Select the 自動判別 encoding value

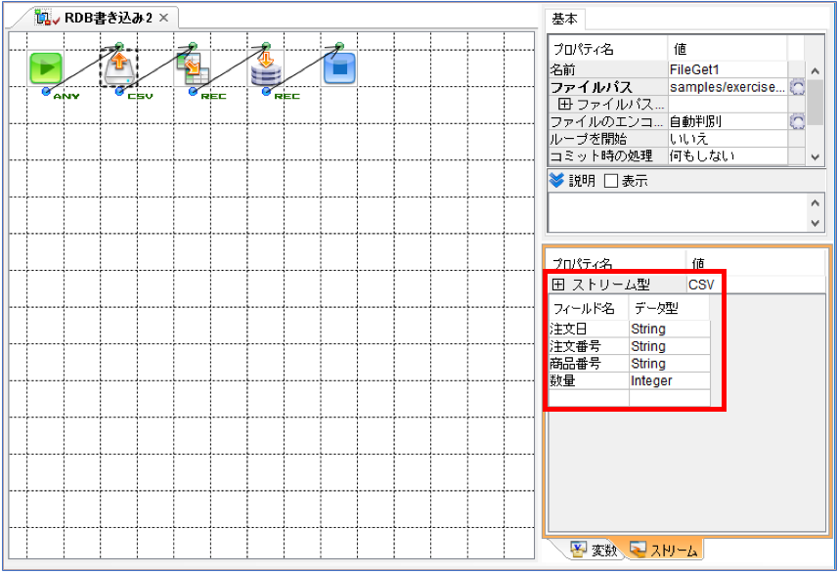click(728, 122)
